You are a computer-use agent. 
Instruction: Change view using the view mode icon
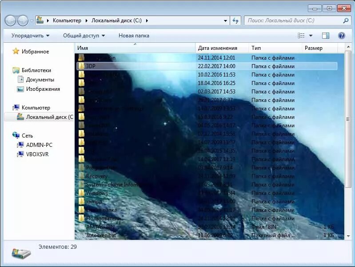coord(301,36)
